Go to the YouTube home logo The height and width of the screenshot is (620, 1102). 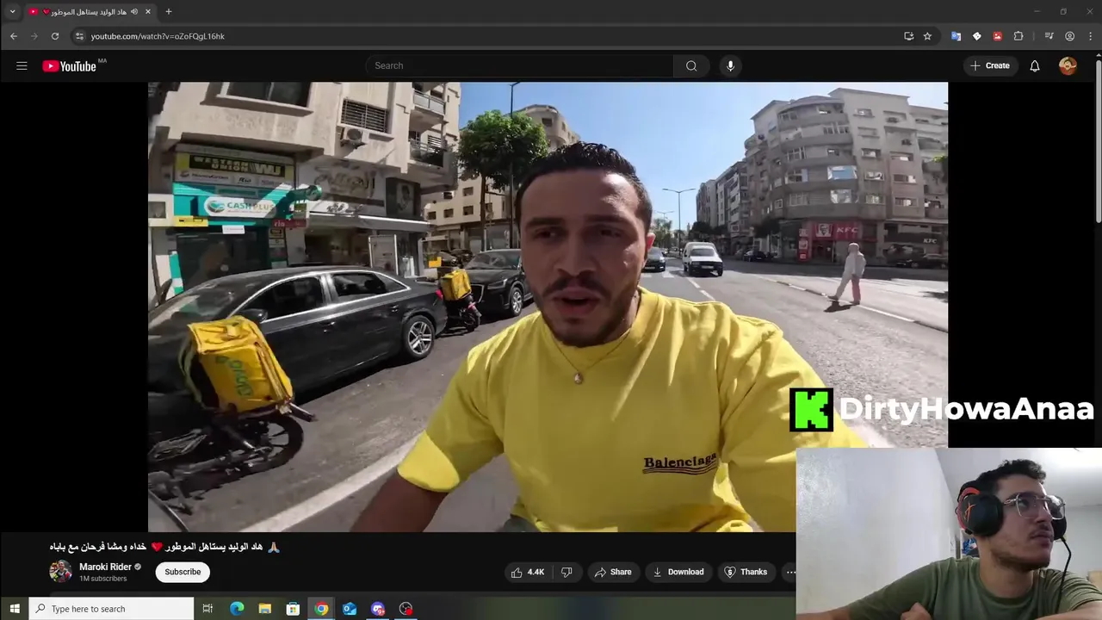(69, 66)
